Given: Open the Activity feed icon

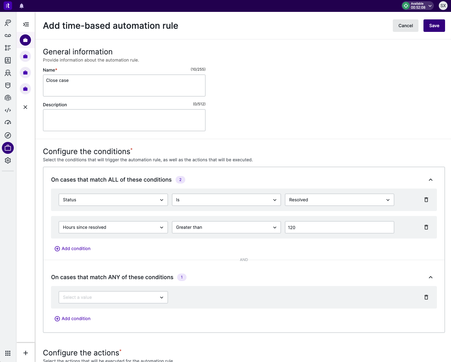Looking at the screenshot, I should coord(8,48).
